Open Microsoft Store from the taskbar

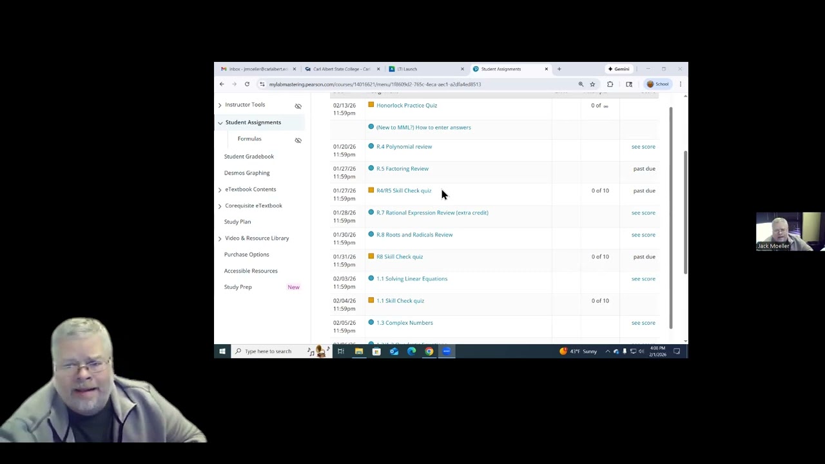click(376, 351)
